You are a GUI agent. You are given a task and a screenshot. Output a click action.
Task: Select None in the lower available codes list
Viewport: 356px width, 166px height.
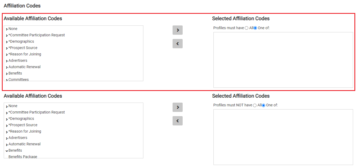pos(13,106)
